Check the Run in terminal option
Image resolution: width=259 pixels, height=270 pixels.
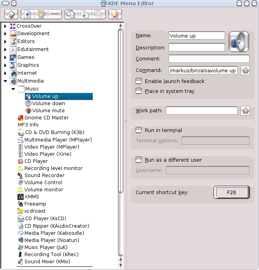click(x=139, y=130)
